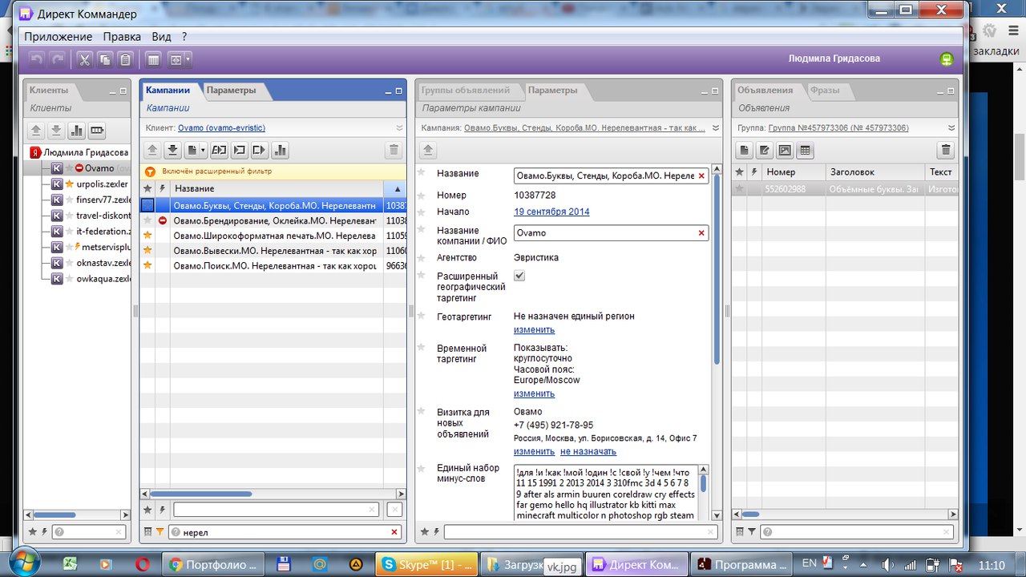Toggle star for Овамо.Вывески campaign row
Image resolution: width=1026 pixels, height=577 pixels.
click(147, 250)
